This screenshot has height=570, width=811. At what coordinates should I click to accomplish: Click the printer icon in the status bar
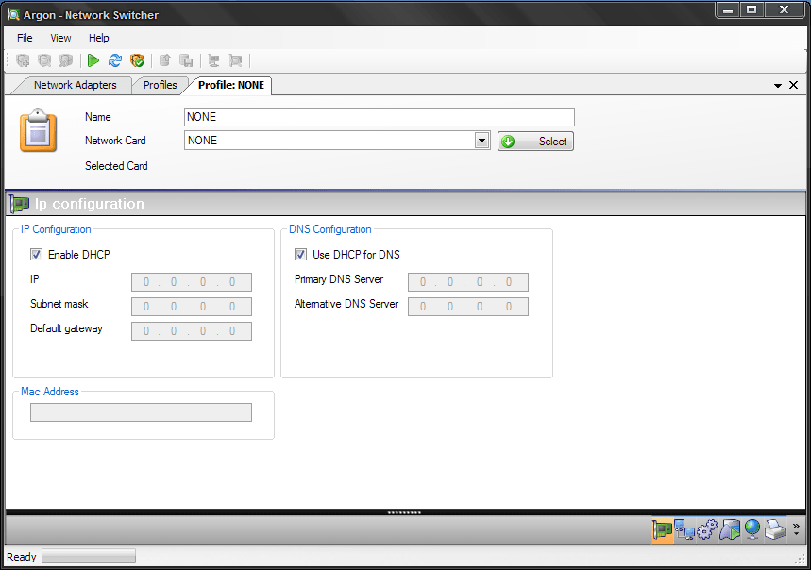pos(774,530)
